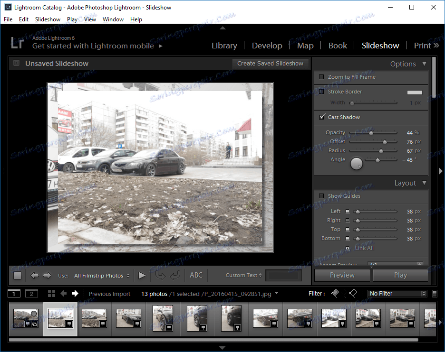Click the custom text input field
Image resolution: width=445 pixels, height=352 pixels.
(x=283, y=275)
